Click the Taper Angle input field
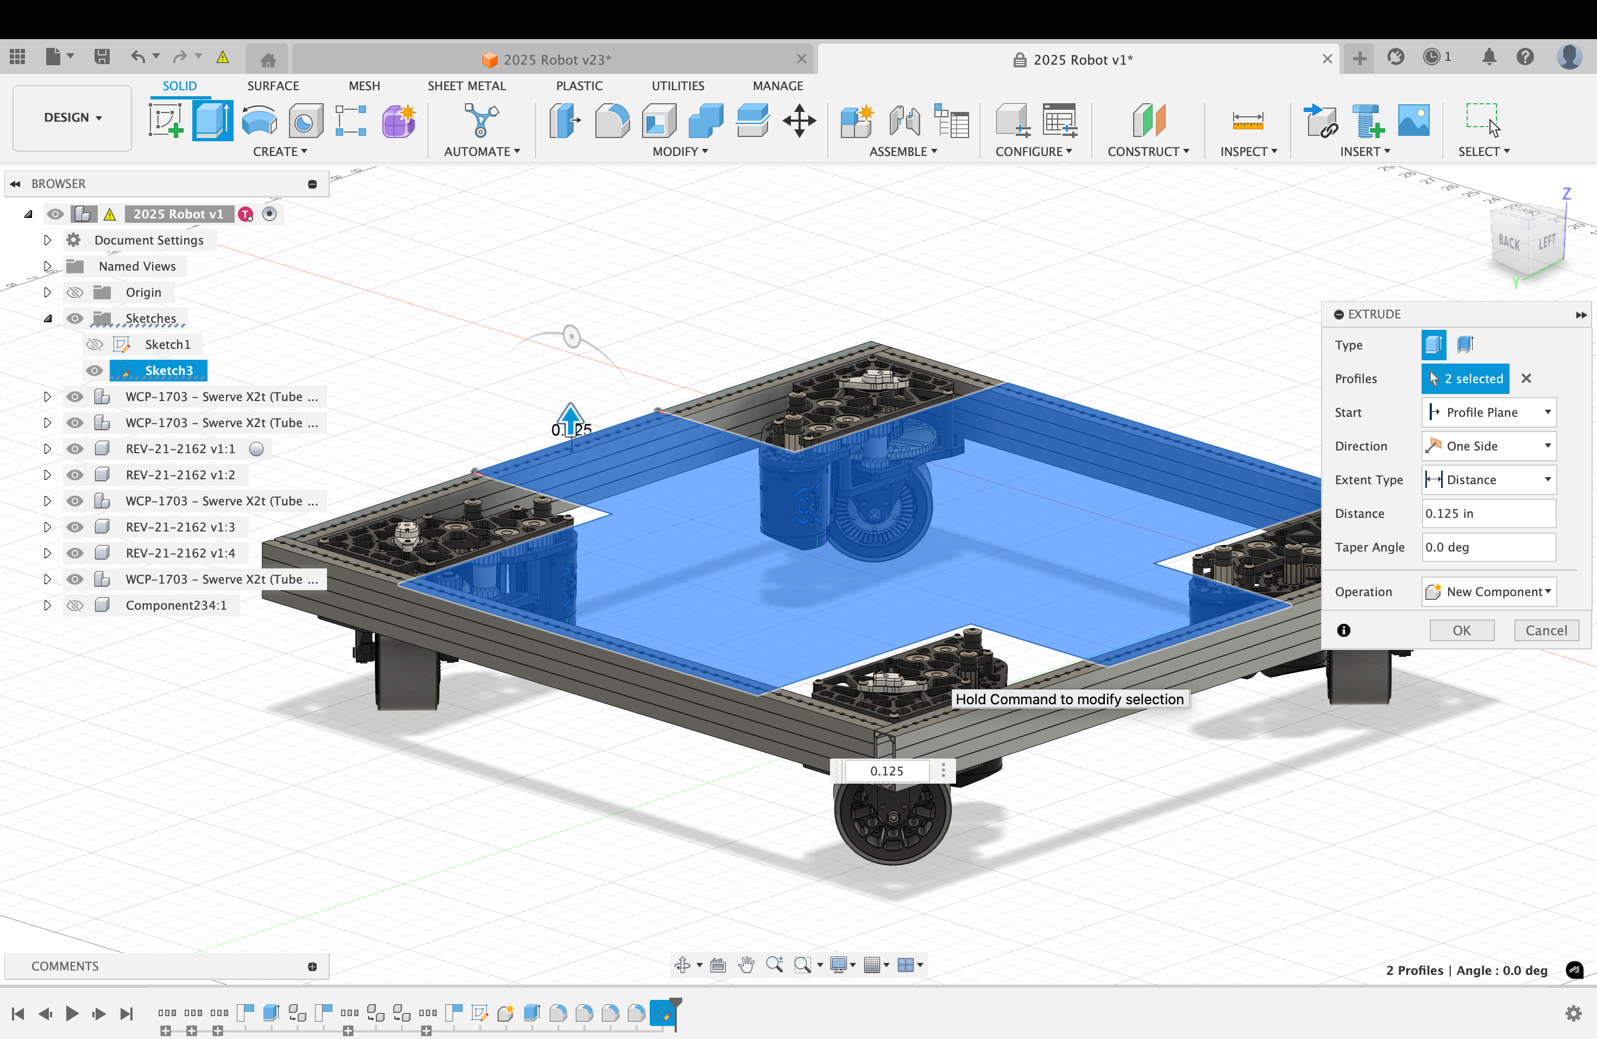Screen dimensions: 1597x1039 [x=1488, y=547]
